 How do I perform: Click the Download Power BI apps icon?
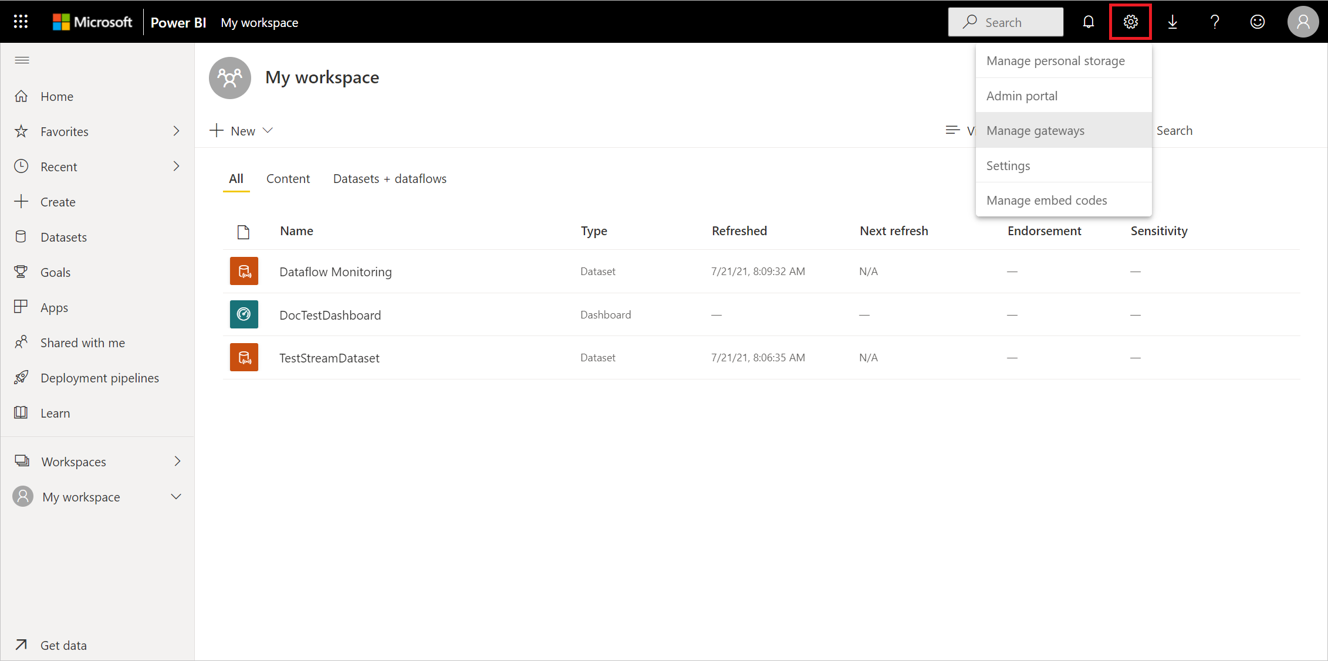(x=1173, y=22)
